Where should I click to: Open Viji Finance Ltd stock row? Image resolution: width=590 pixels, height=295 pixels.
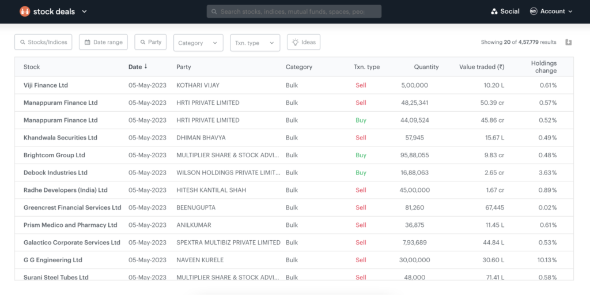[x=46, y=85]
